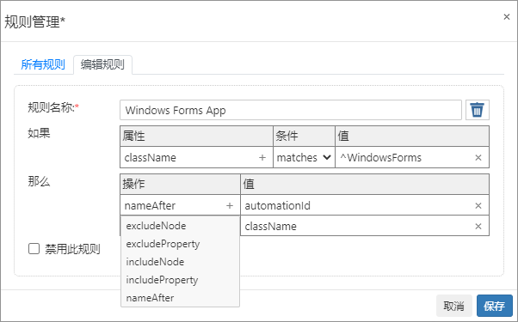This screenshot has width=518, height=322.
Task: Cancel with the 取消 button
Action: click(x=454, y=306)
